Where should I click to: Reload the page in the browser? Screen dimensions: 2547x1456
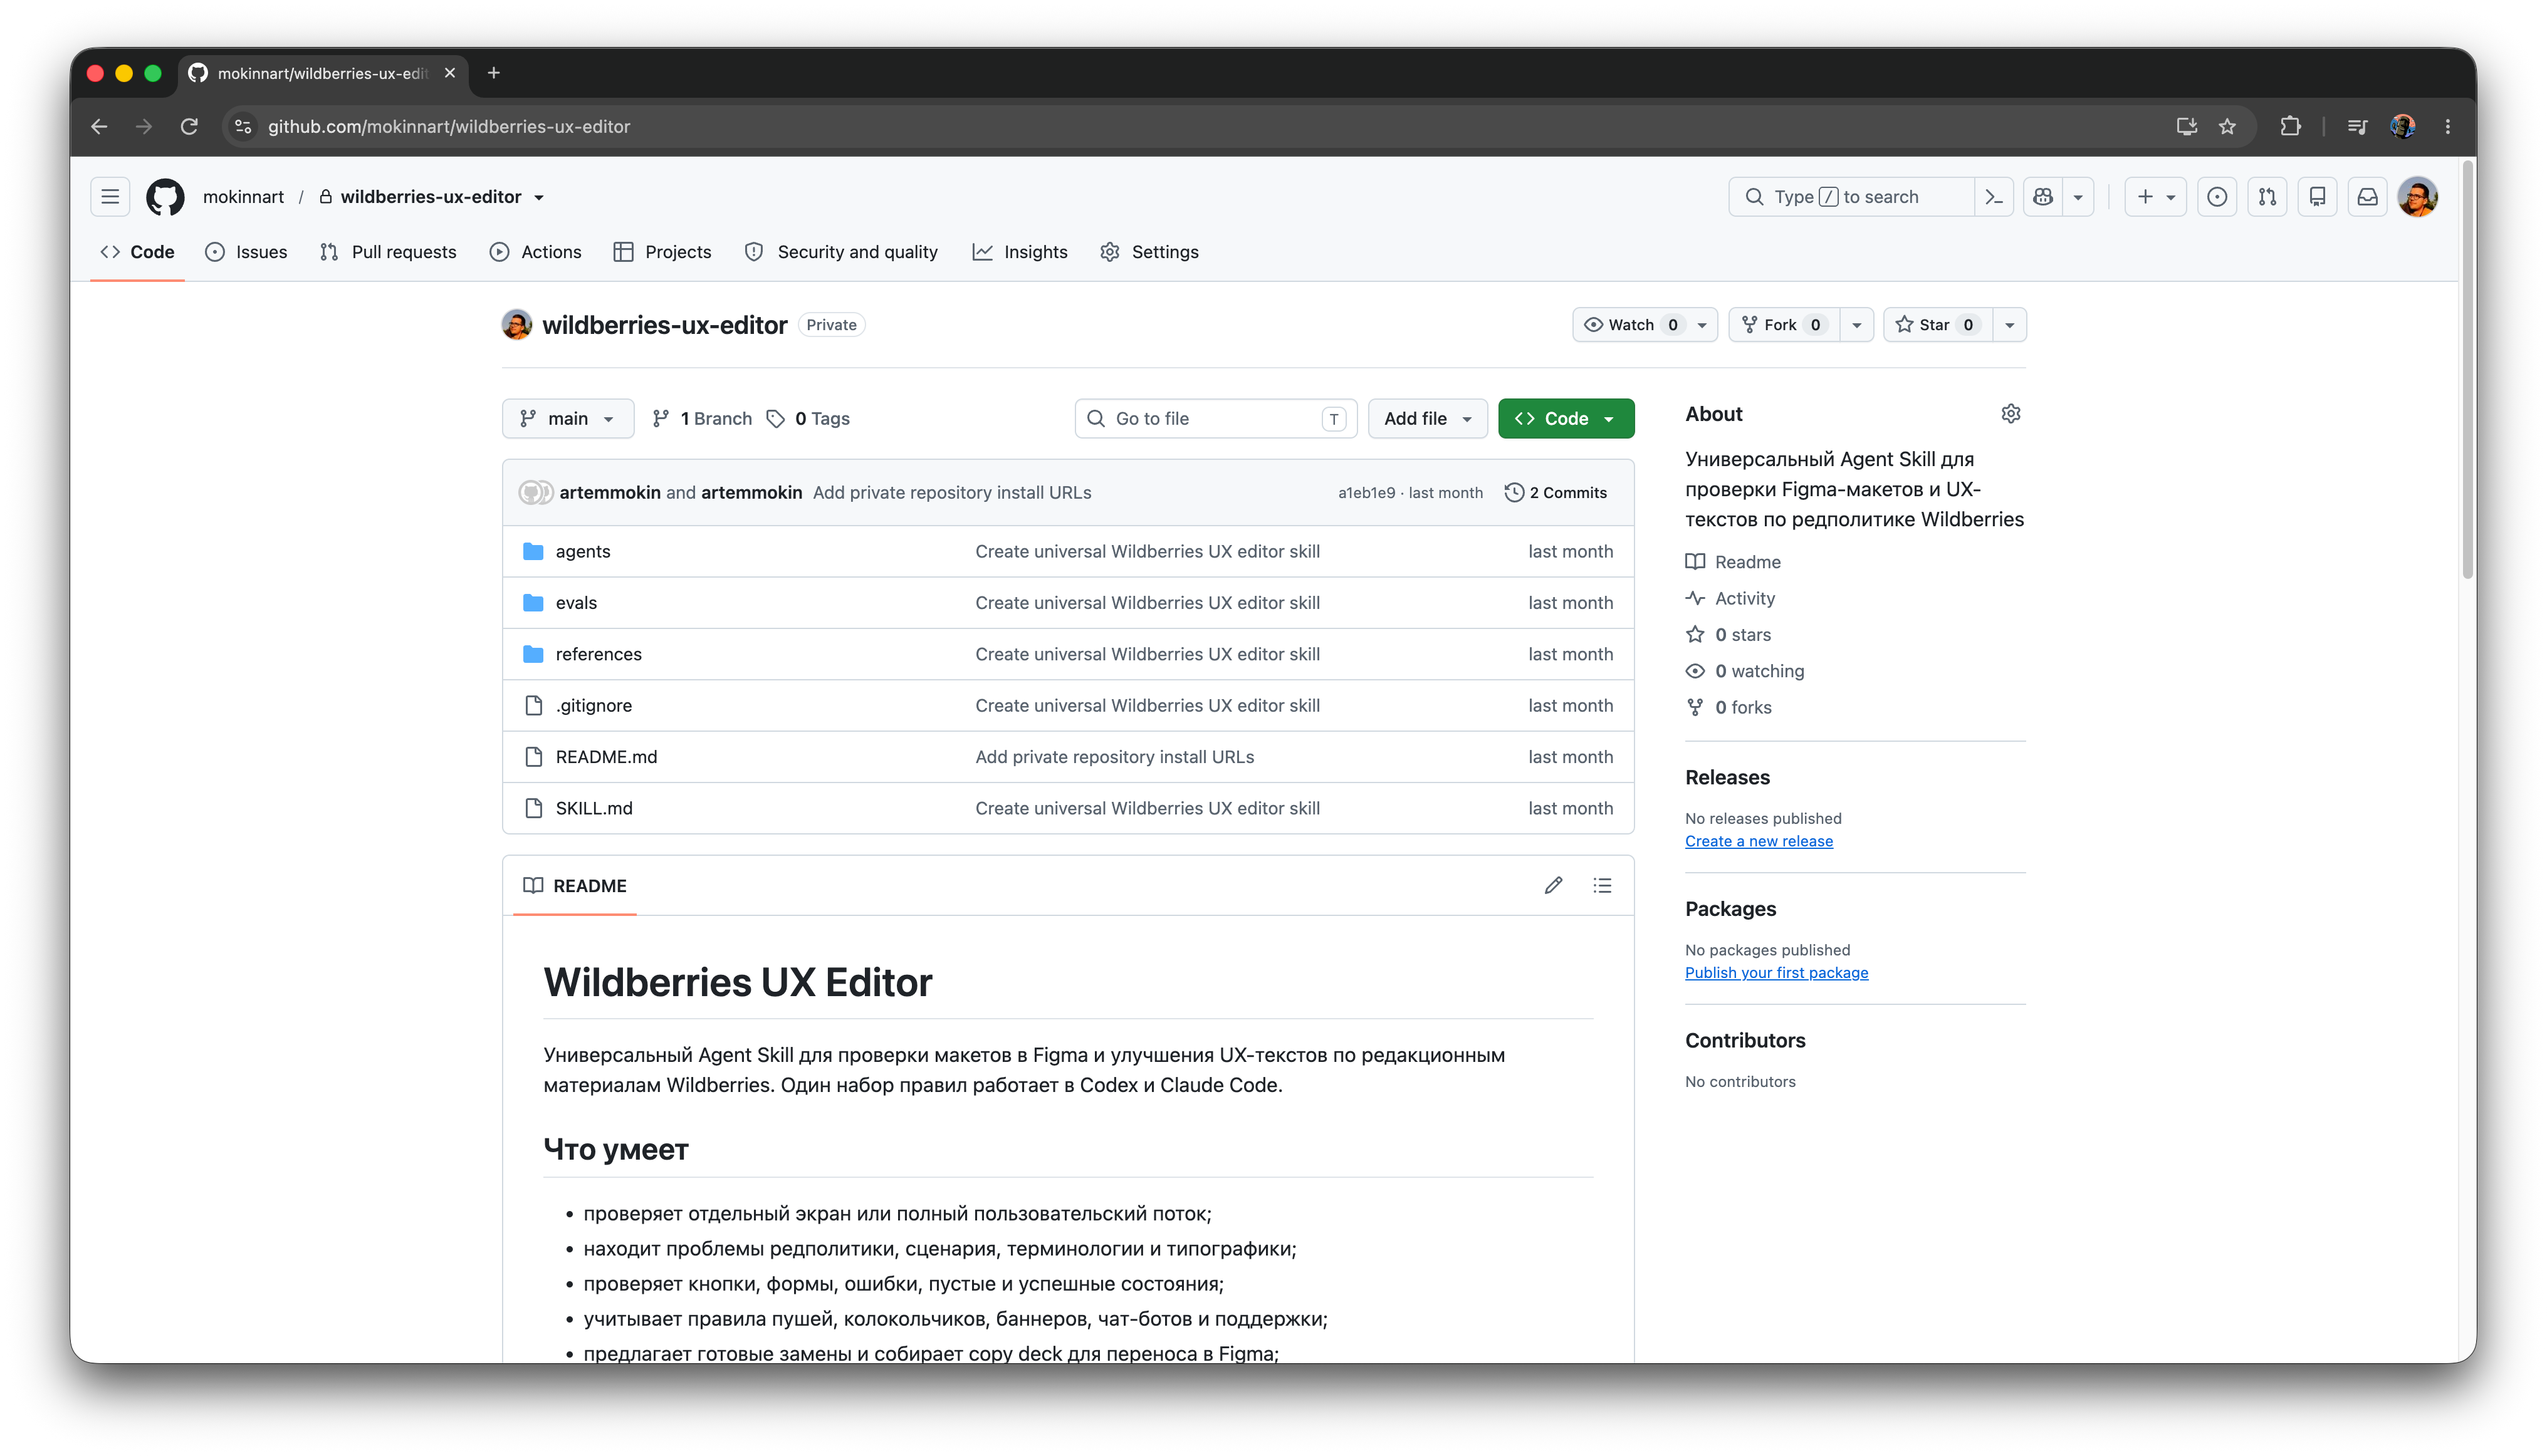(189, 127)
